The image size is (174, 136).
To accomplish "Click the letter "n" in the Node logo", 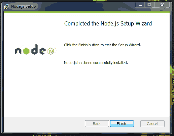I will click(x=18, y=51).
